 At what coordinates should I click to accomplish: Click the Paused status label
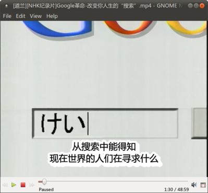[x=46, y=189]
